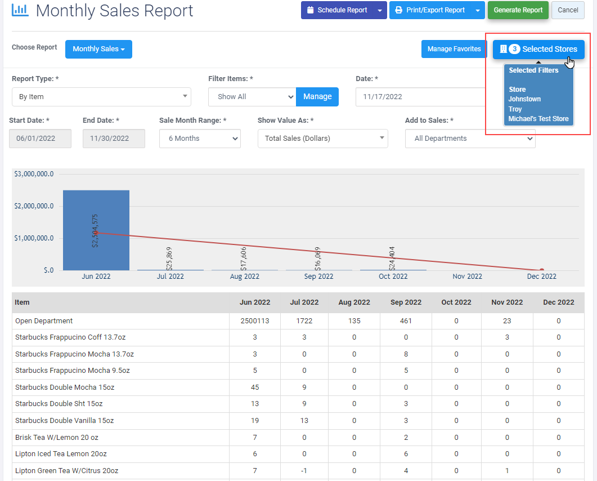The width and height of the screenshot is (597, 481).
Task: Open the Total Sales (Dollars) dropdown
Action: (x=322, y=139)
